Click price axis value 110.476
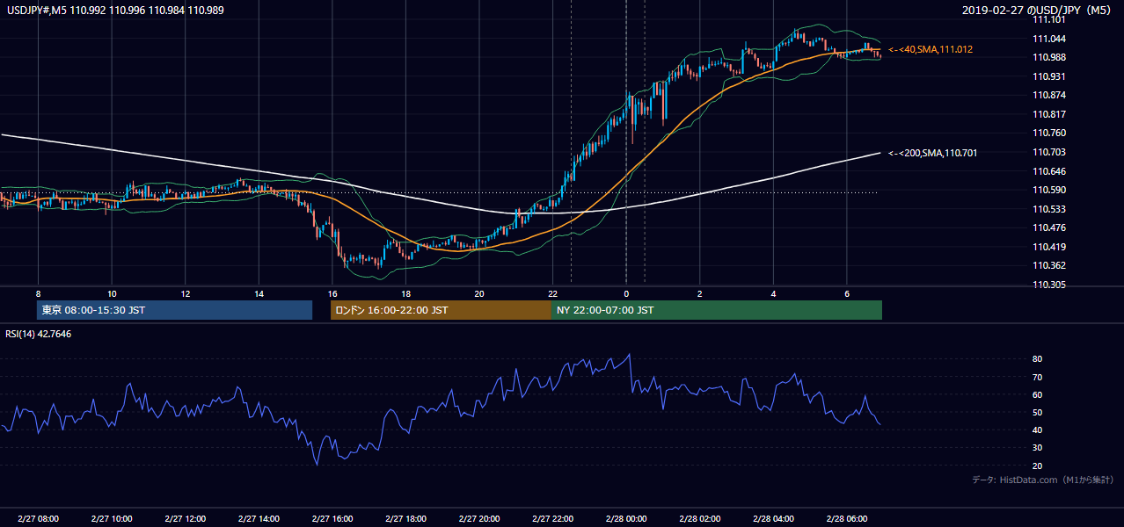The image size is (1124, 527). pos(1049,228)
